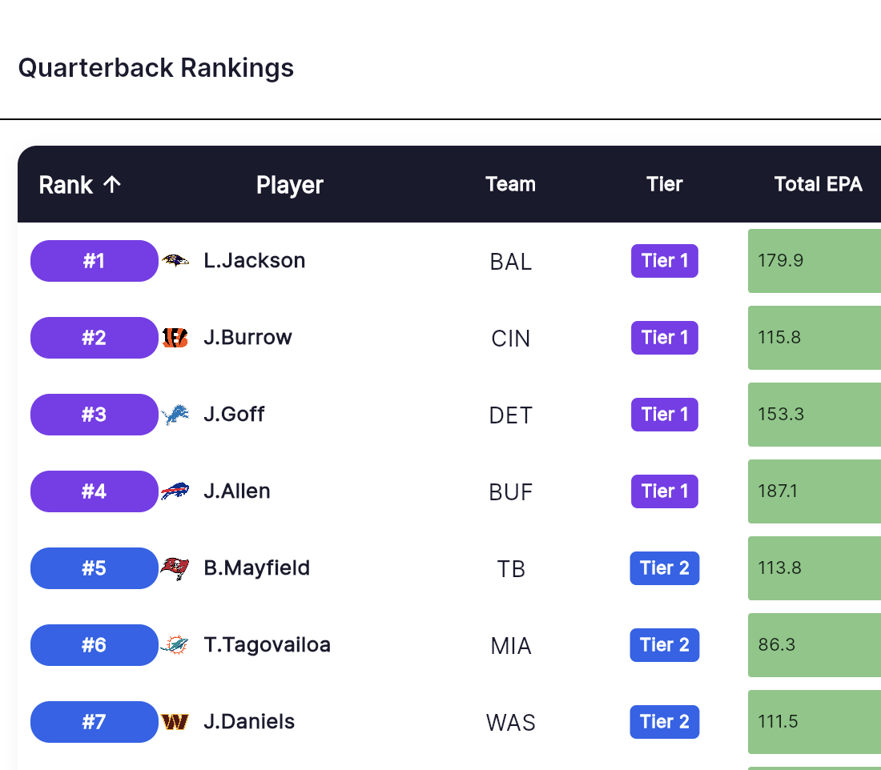Select the #1 rank badge
The height and width of the screenshot is (770, 881).
point(95,261)
